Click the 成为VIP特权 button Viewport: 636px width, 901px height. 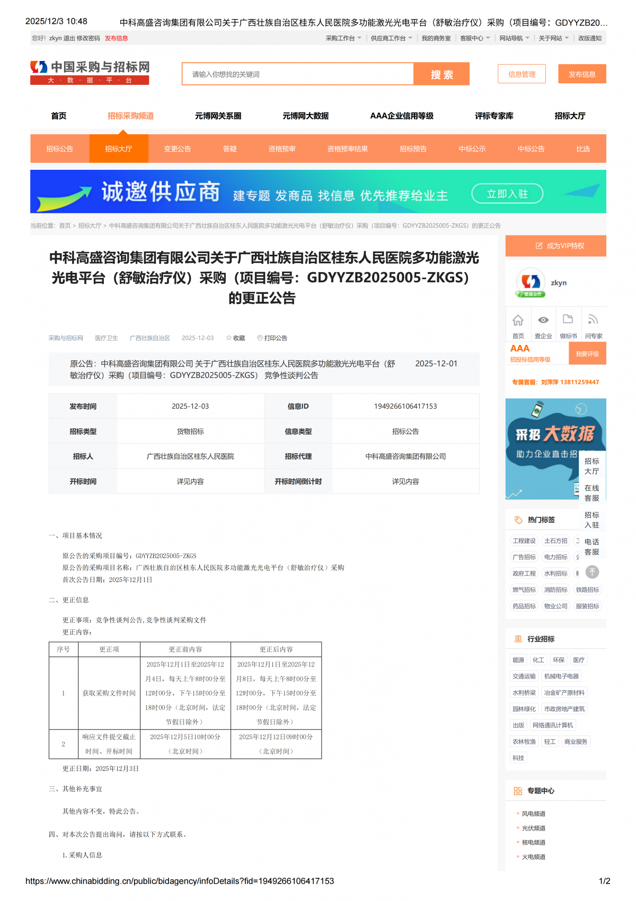(x=555, y=246)
